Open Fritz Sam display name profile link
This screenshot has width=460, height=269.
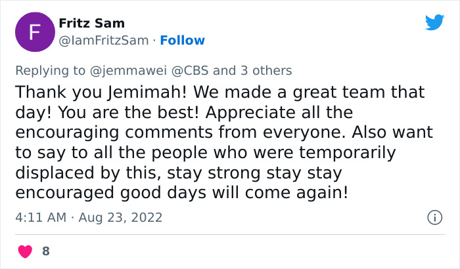click(x=91, y=24)
